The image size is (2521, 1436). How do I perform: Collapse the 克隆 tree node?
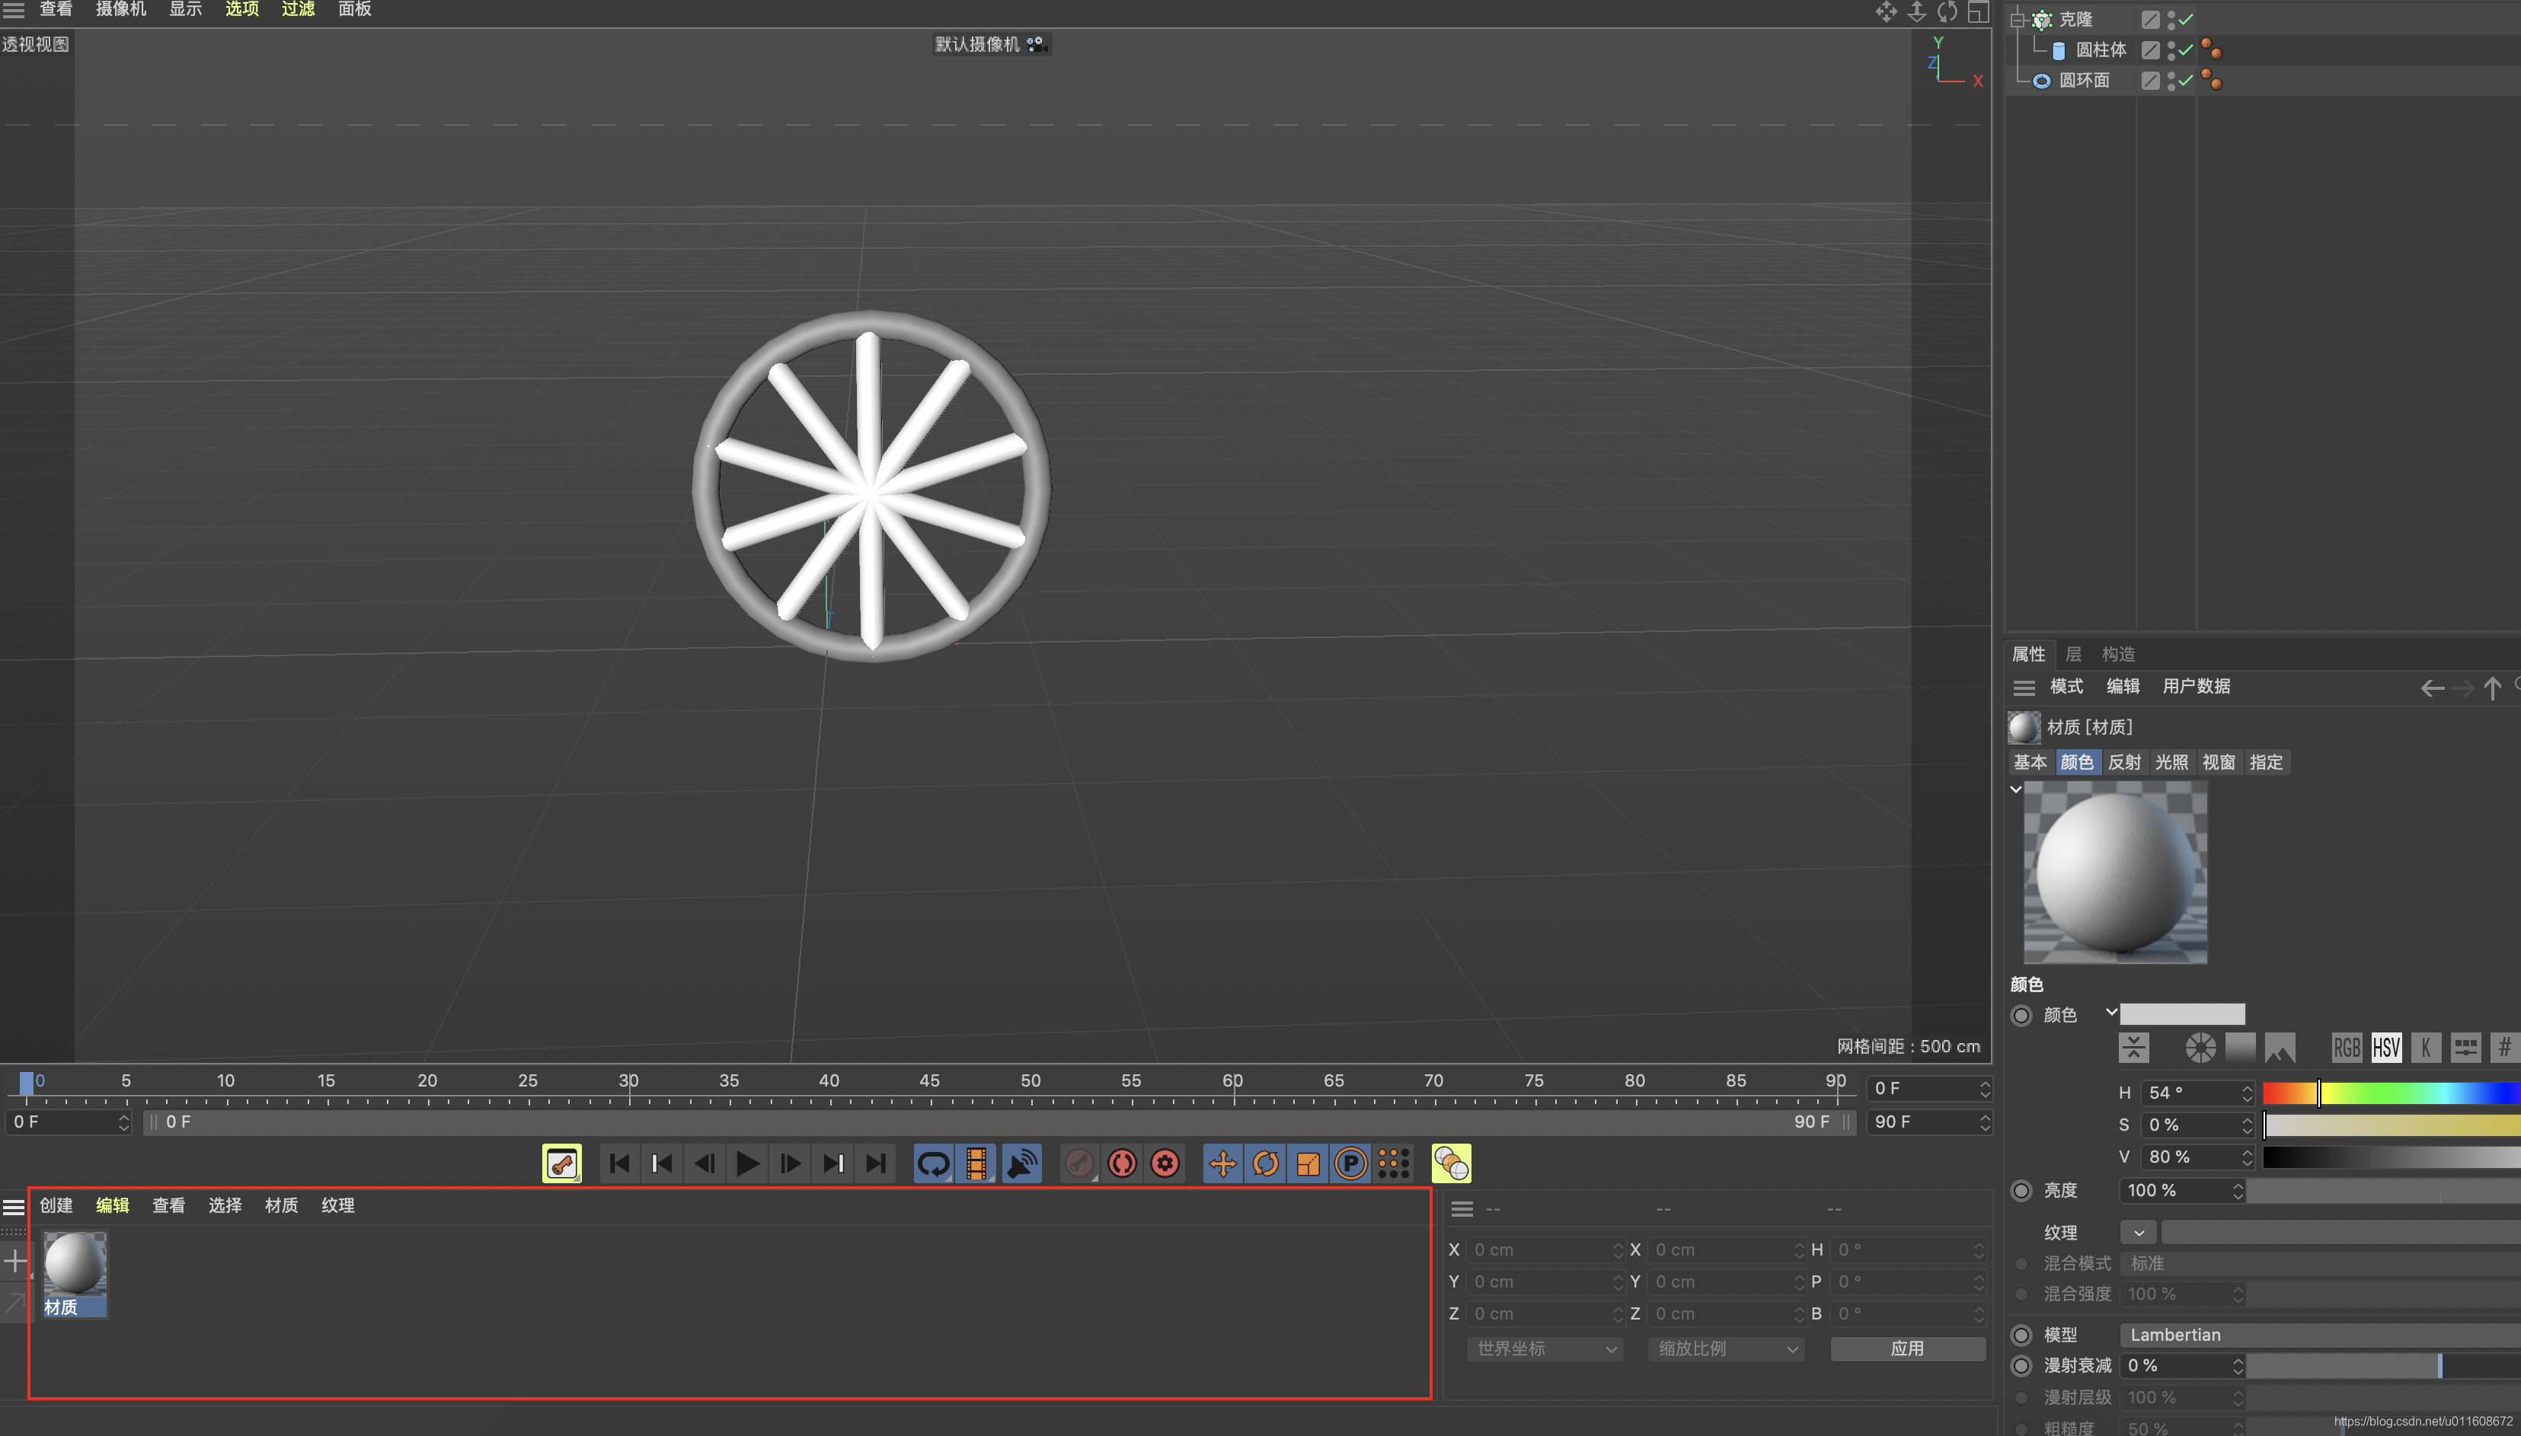[x=2017, y=20]
